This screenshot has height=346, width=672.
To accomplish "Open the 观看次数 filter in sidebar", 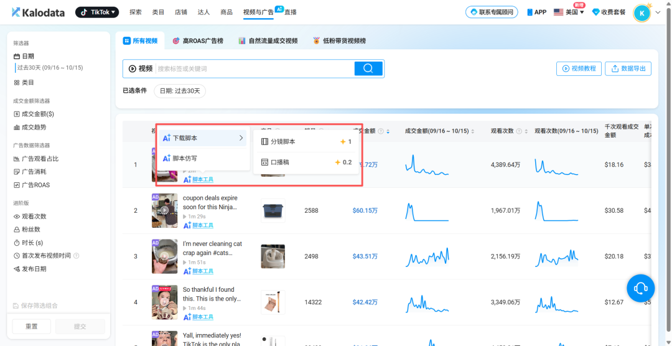I will [x=30, y=217].
